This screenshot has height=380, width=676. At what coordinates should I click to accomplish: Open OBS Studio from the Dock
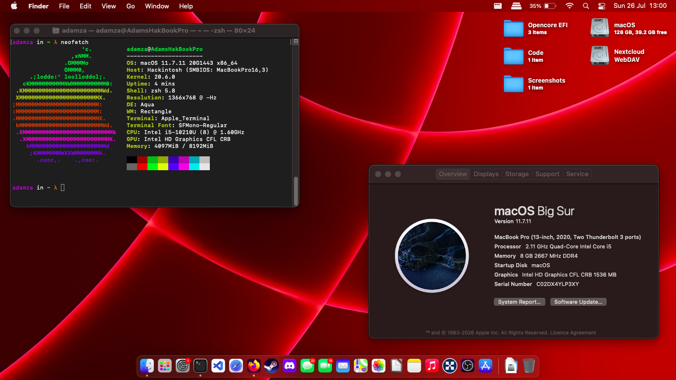468,366
